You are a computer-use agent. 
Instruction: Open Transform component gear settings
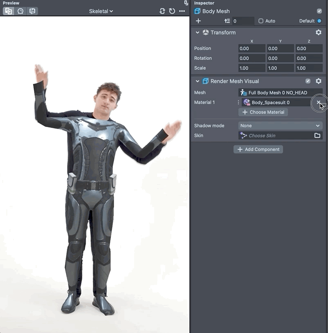click(x=319, y=32)
